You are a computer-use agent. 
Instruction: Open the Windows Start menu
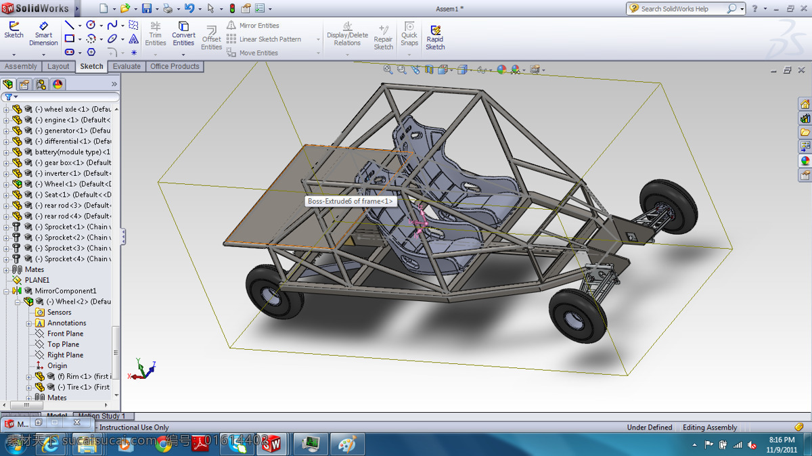click(15, 444)
